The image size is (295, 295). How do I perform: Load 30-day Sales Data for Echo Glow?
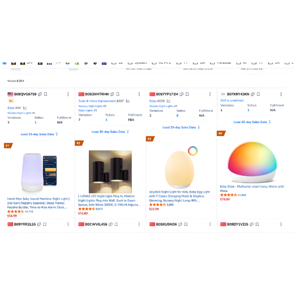(x=252, y=122)
